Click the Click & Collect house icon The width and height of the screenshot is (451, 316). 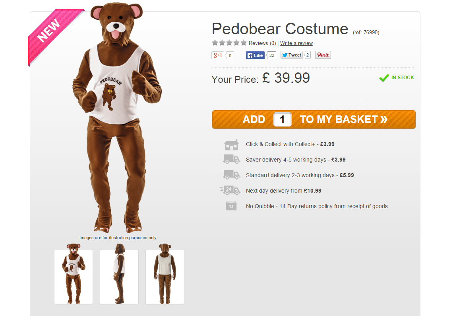pos(231,144)
